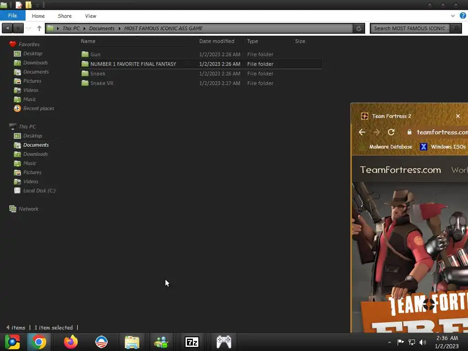Open the Share ribbon tab
468x351 pixels.
[64, 16]
